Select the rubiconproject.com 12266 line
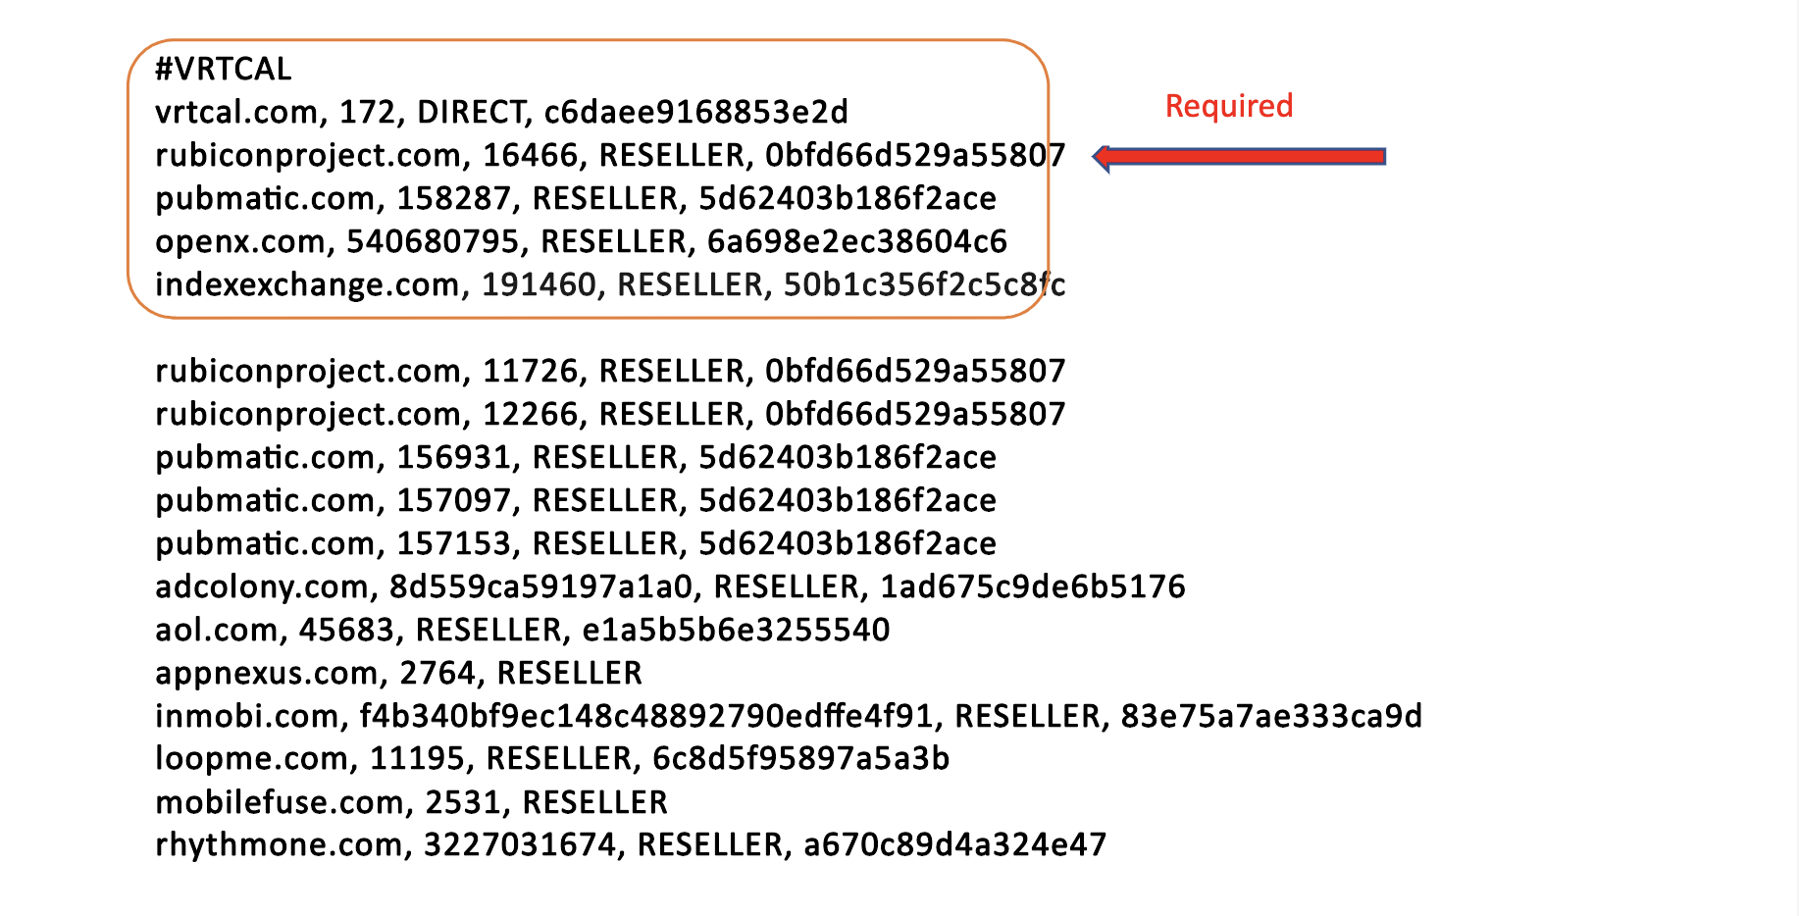The width and height of the screenshot is (1799, 916). click(x=609, y=414)
